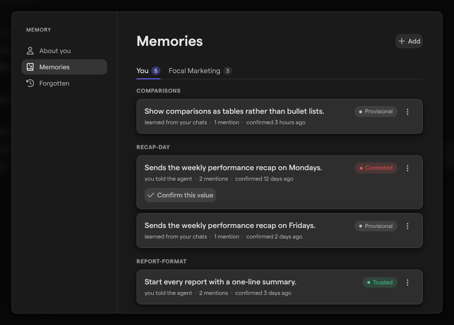Click 'confirmed 3 hours ago' text
454x325 pixels.
[x=276, y=122]
